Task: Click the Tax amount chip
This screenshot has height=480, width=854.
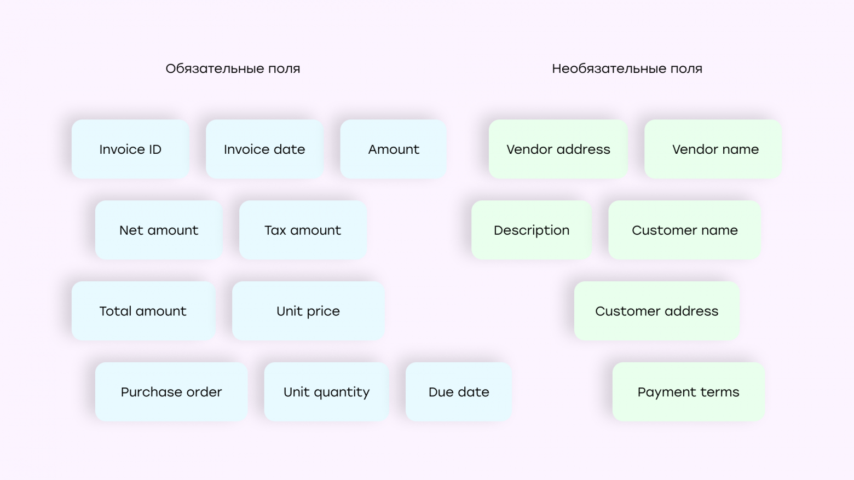Action: [x=303, y=230]
